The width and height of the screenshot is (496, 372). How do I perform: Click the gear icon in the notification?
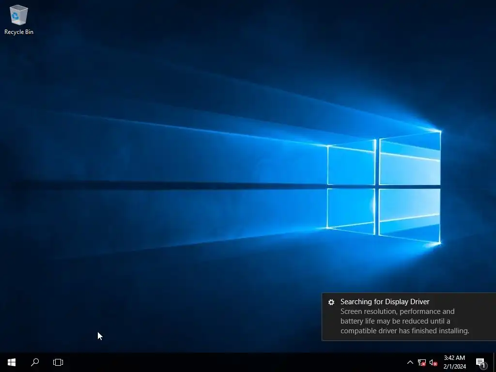(331, 302)
